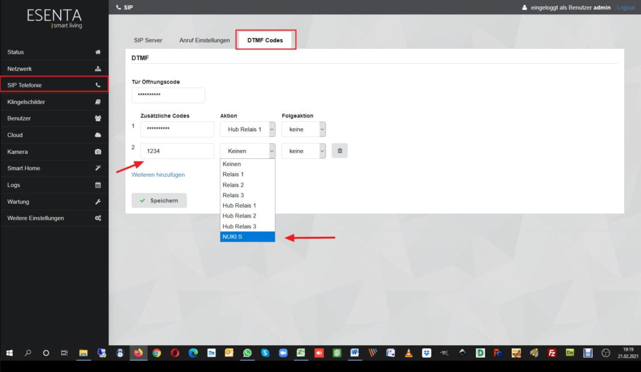Open the Status sidebar menu
641x372 pixels.
pos(54,52)
